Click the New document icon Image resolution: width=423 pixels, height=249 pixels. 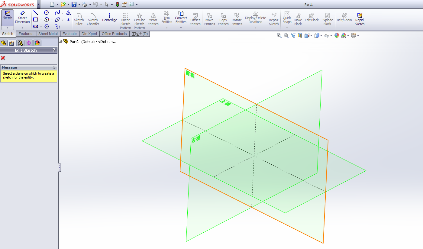[52, 4]
